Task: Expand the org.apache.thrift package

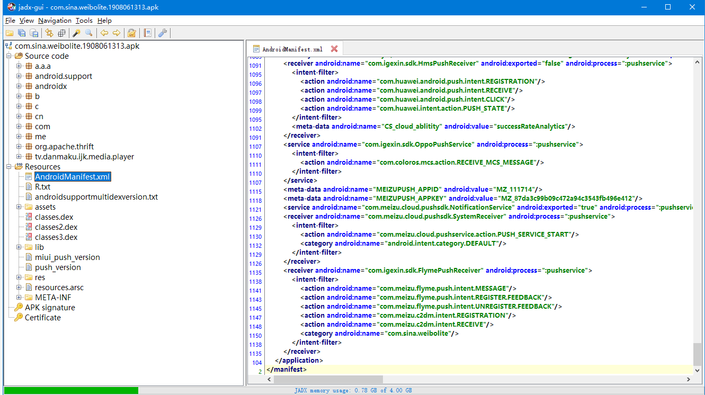Action: (19, 147)
